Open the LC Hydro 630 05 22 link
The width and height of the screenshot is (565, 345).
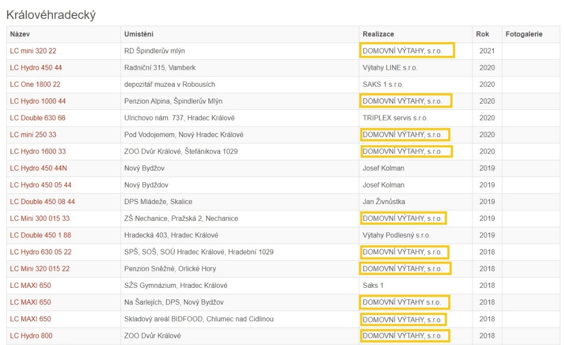[x=41, y=252]
